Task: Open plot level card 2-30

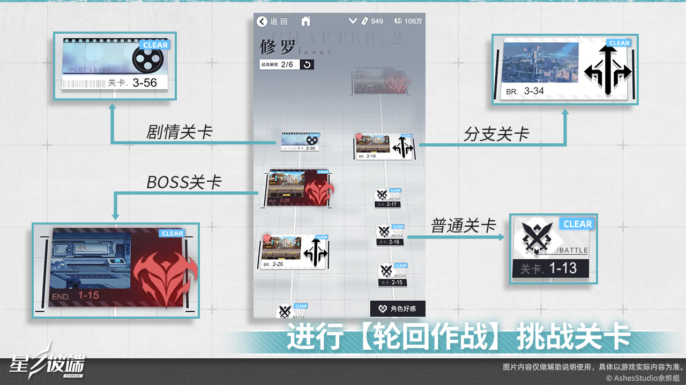Action: pos(299,142)
